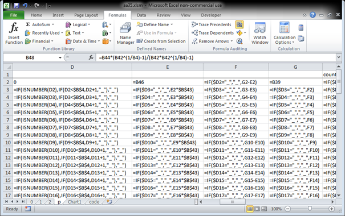The height and width of the screenshot is (216, 345).
Task: Open the File tab
Action: pyautogui.click(x=14, y=15)
